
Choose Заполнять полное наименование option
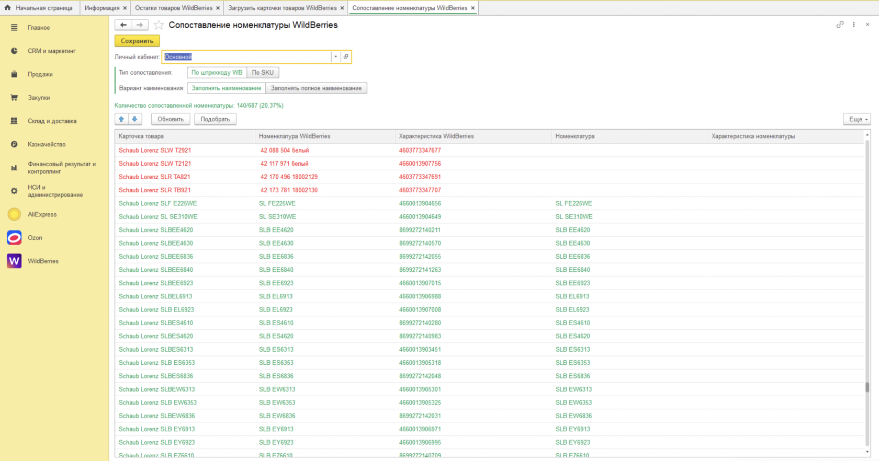[316, 88]
